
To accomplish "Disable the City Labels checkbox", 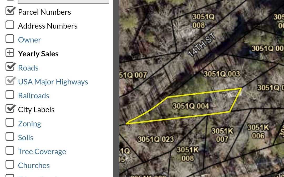I will tap(10, 109).
